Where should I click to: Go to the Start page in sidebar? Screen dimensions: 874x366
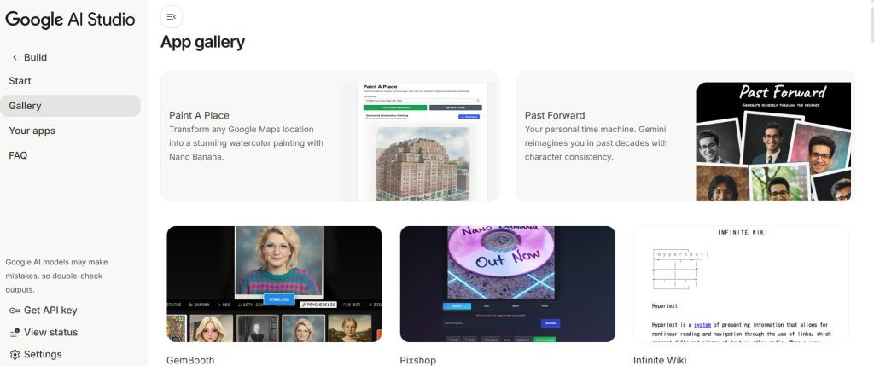click(20, 81)
